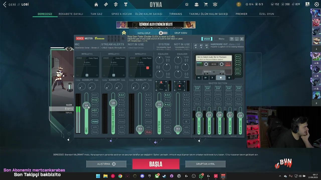321x180 pixels.
Task: Fast-forward the Voicemeeter cassette player
Action: click(x=206, y=77)
